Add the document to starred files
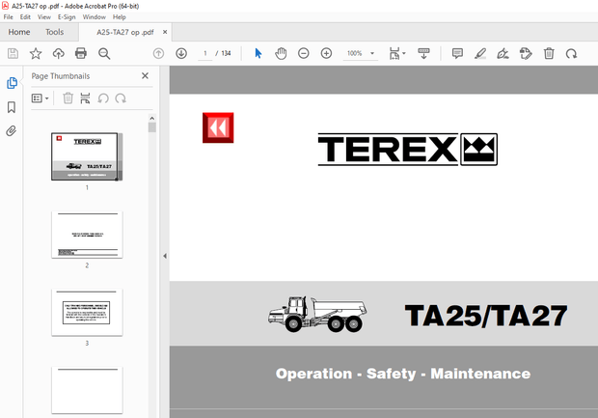Viewport: 598px width, 418px height. (36, 53)
